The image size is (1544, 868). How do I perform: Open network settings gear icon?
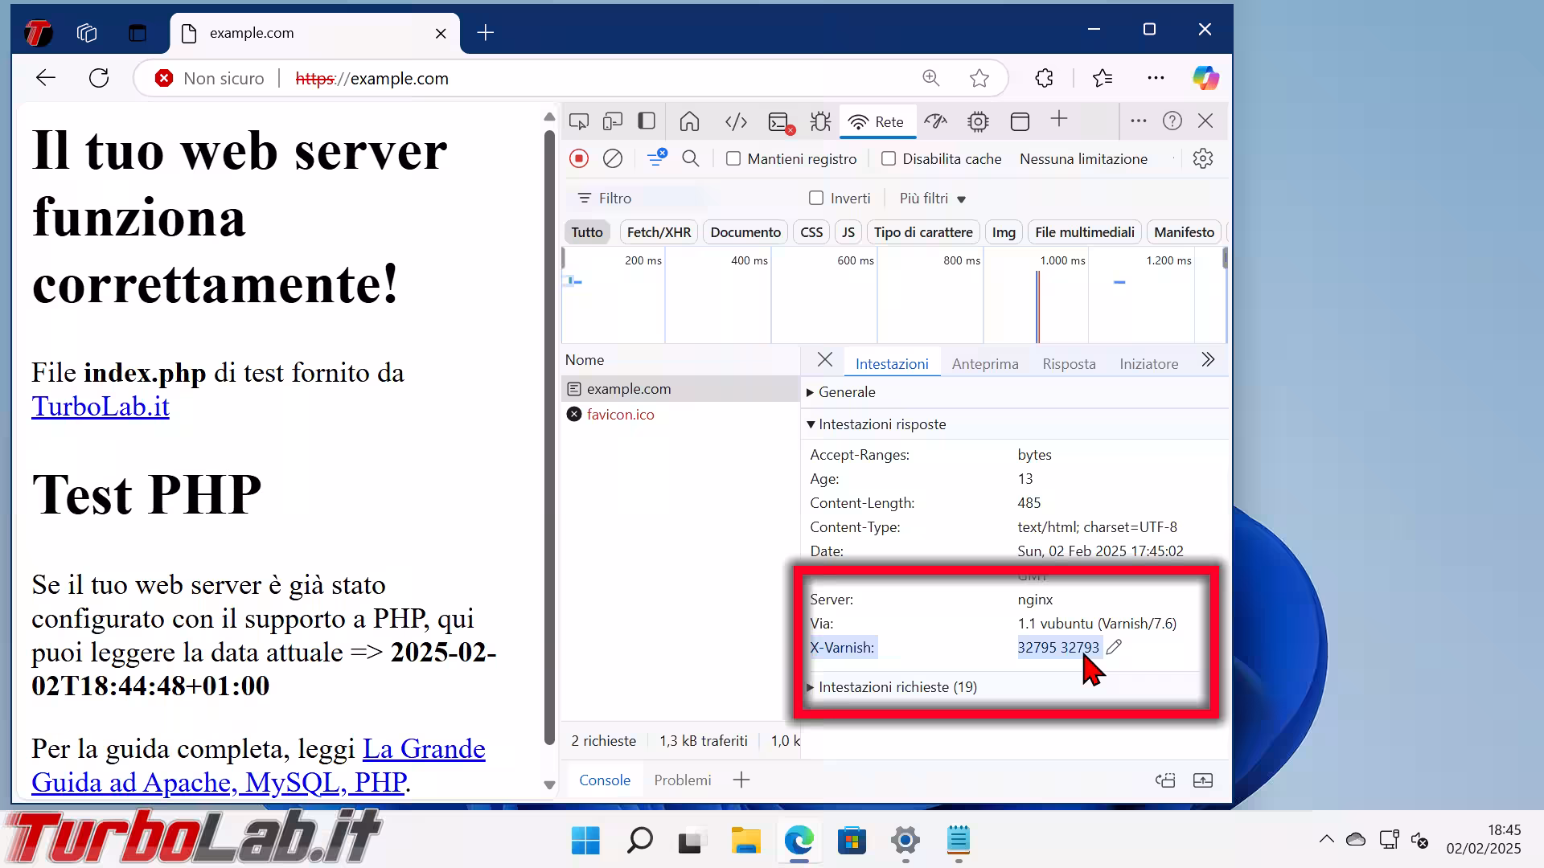coord(1203,158)
